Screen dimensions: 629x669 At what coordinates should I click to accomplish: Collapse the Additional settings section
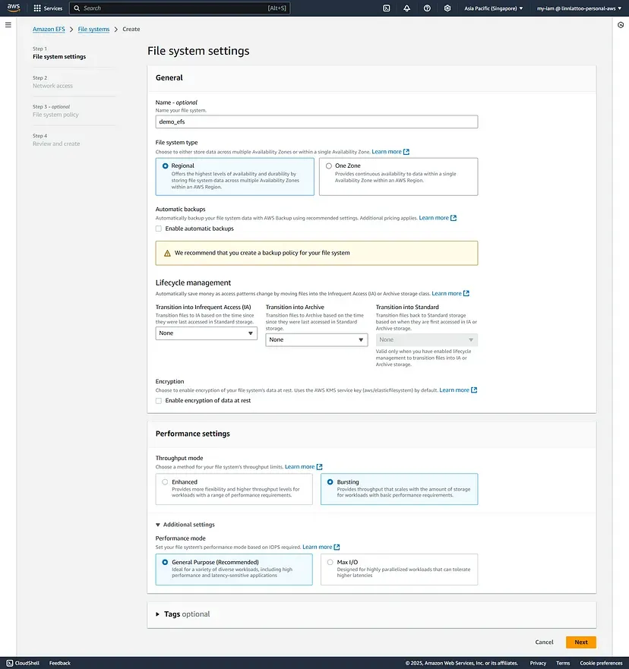185,525
